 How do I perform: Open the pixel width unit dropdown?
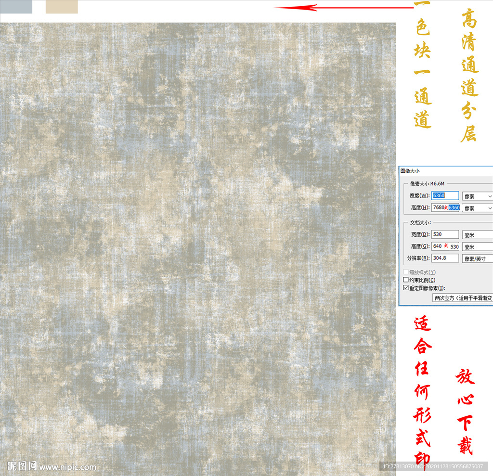point(477,196)
